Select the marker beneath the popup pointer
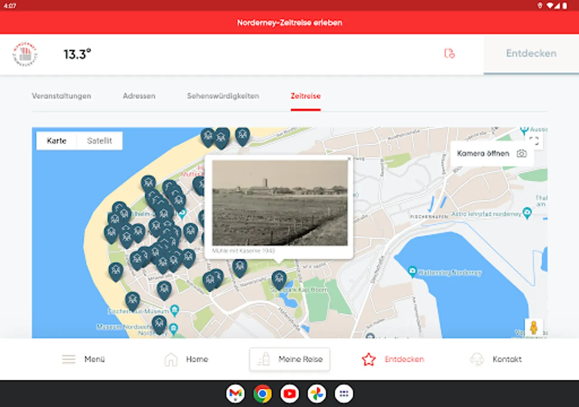Screen dimensions: 579x407 (279, 280)
